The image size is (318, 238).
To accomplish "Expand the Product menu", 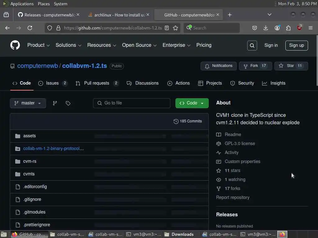I will click(39, 45).
